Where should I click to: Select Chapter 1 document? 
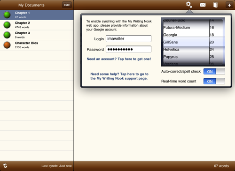pyautogui.click(x=37, y=15)
